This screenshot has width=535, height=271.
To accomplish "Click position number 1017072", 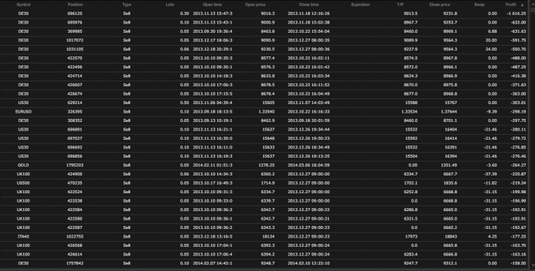I will tap(75, 40).
